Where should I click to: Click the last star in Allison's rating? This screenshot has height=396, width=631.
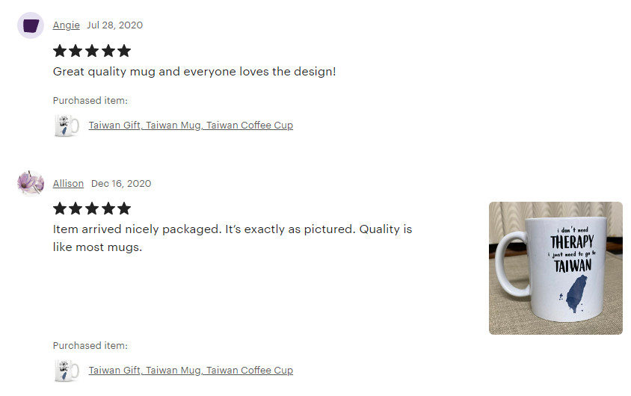click(124, 208)
